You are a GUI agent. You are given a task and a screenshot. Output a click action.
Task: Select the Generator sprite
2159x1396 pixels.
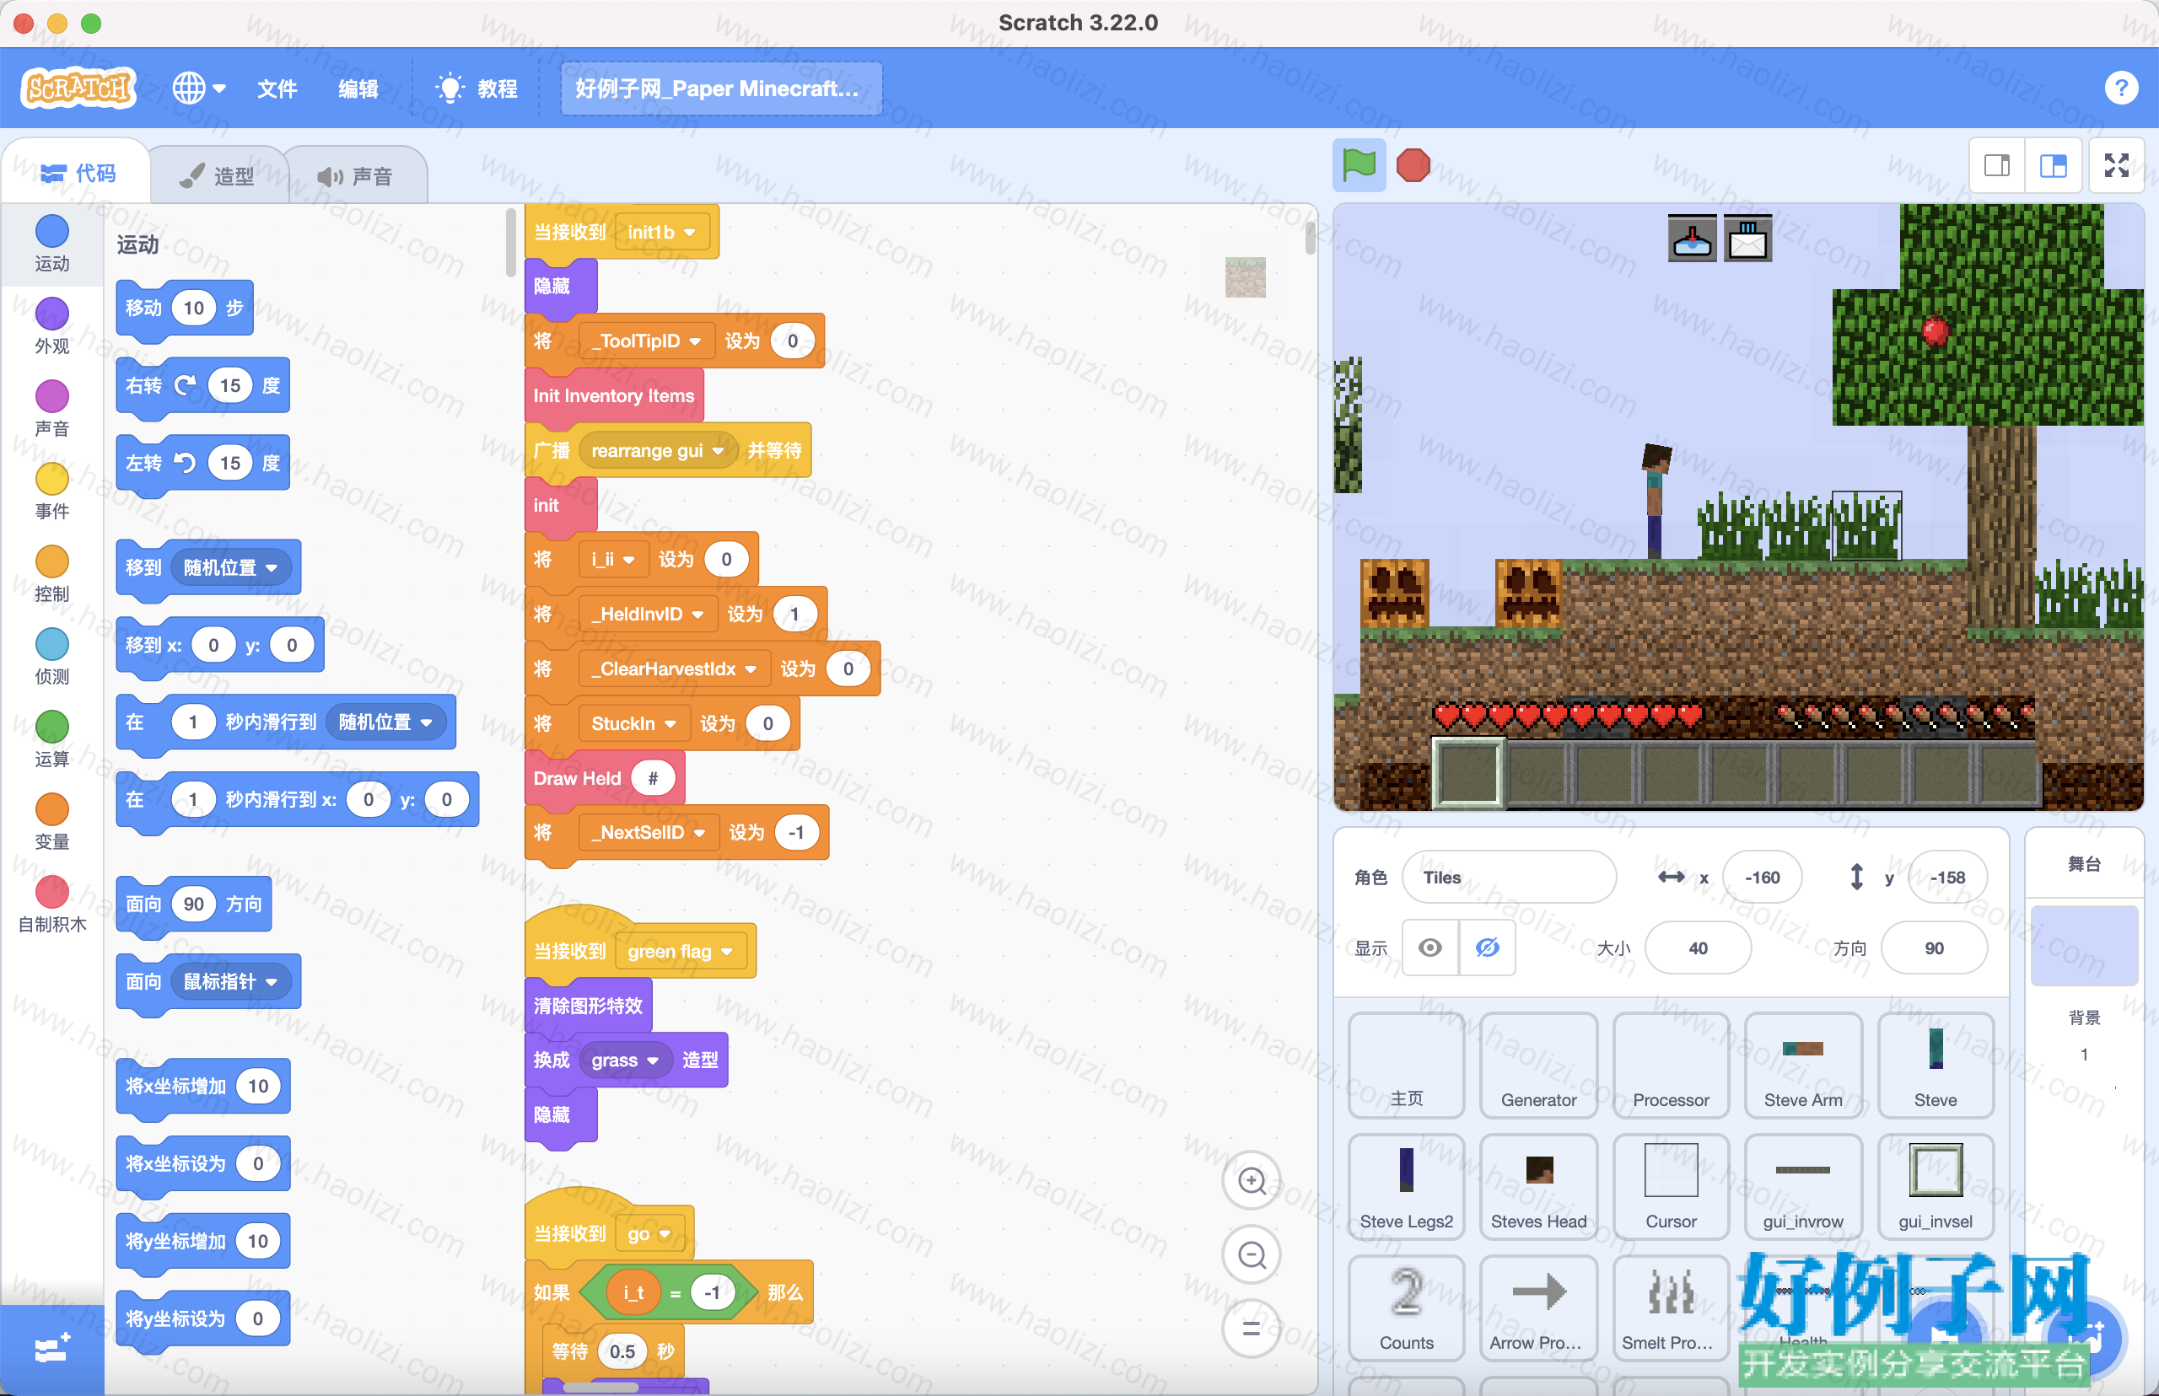point(1539,1066)
